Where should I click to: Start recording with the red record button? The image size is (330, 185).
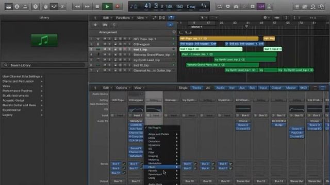pos(118,7)
